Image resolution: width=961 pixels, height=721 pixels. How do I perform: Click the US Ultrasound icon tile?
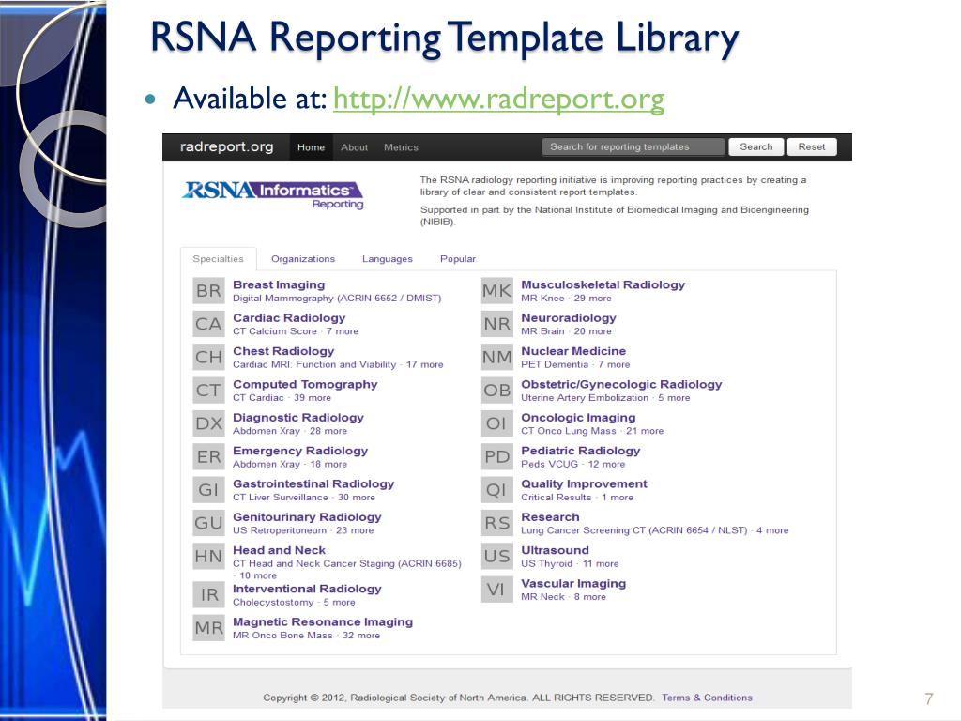coord(497,556)
